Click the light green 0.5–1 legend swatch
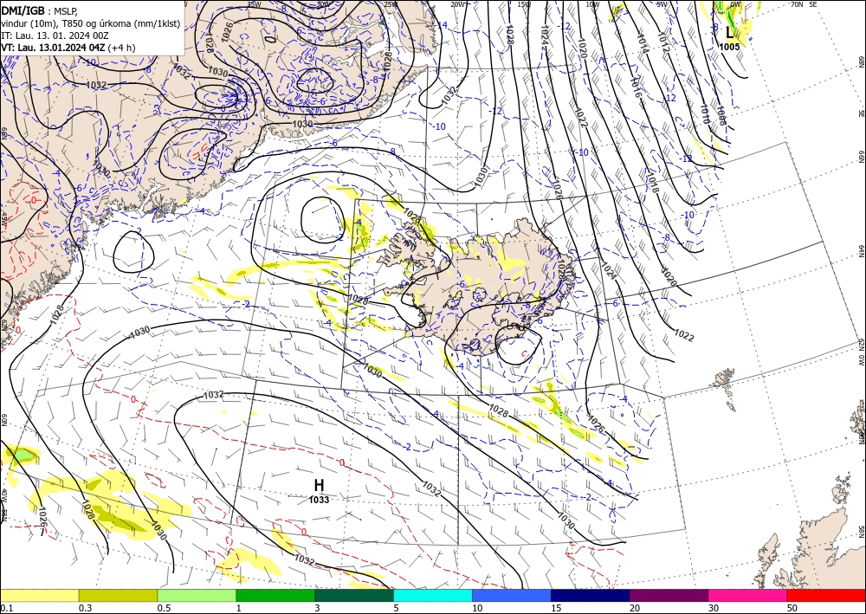866x614 pixels. 197,595
